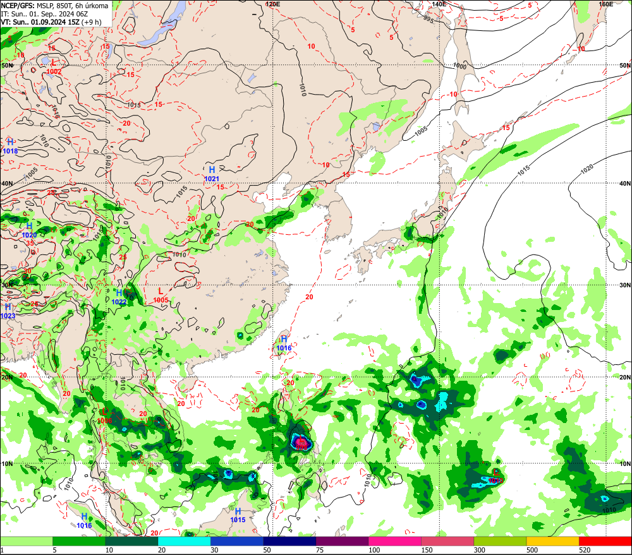Click the legend value "50"

267,550
